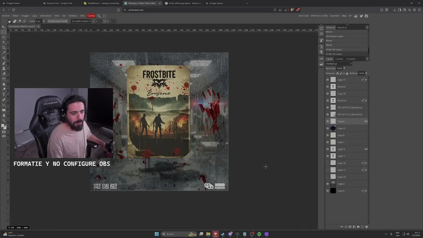Add a layer mask icon
Screen dimensions: 423x238
click(x=350, y=227)
